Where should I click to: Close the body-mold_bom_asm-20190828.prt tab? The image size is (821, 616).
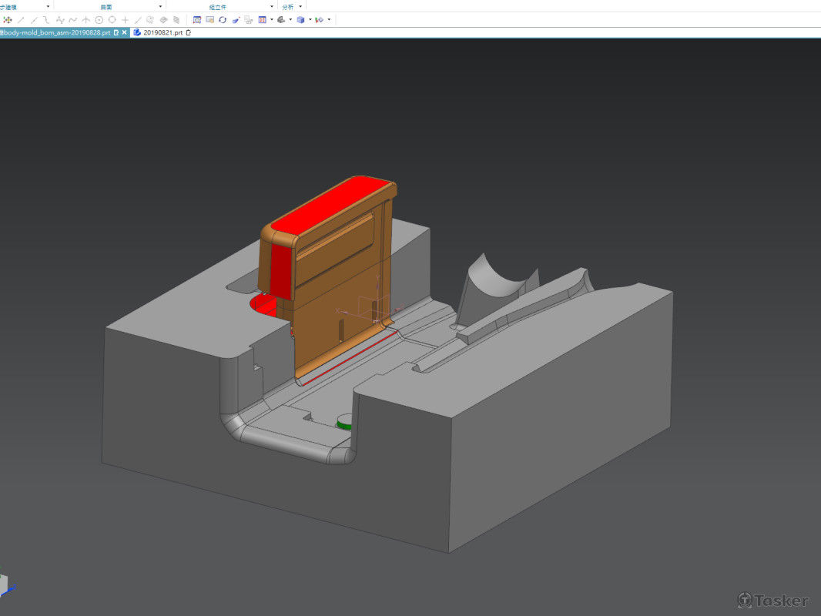[x=125, y=33]
